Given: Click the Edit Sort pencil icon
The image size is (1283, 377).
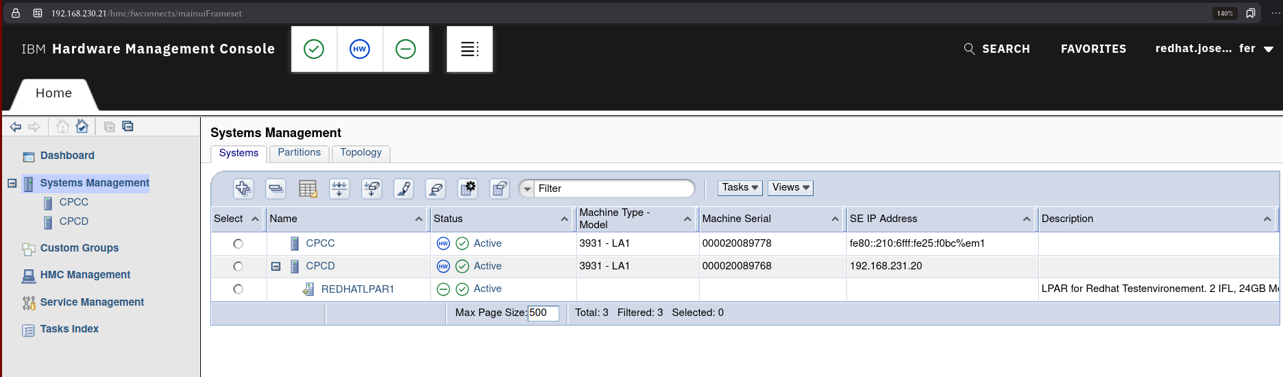Looking at the screenshot, I should pyautogui.click(x=404, y=188).
